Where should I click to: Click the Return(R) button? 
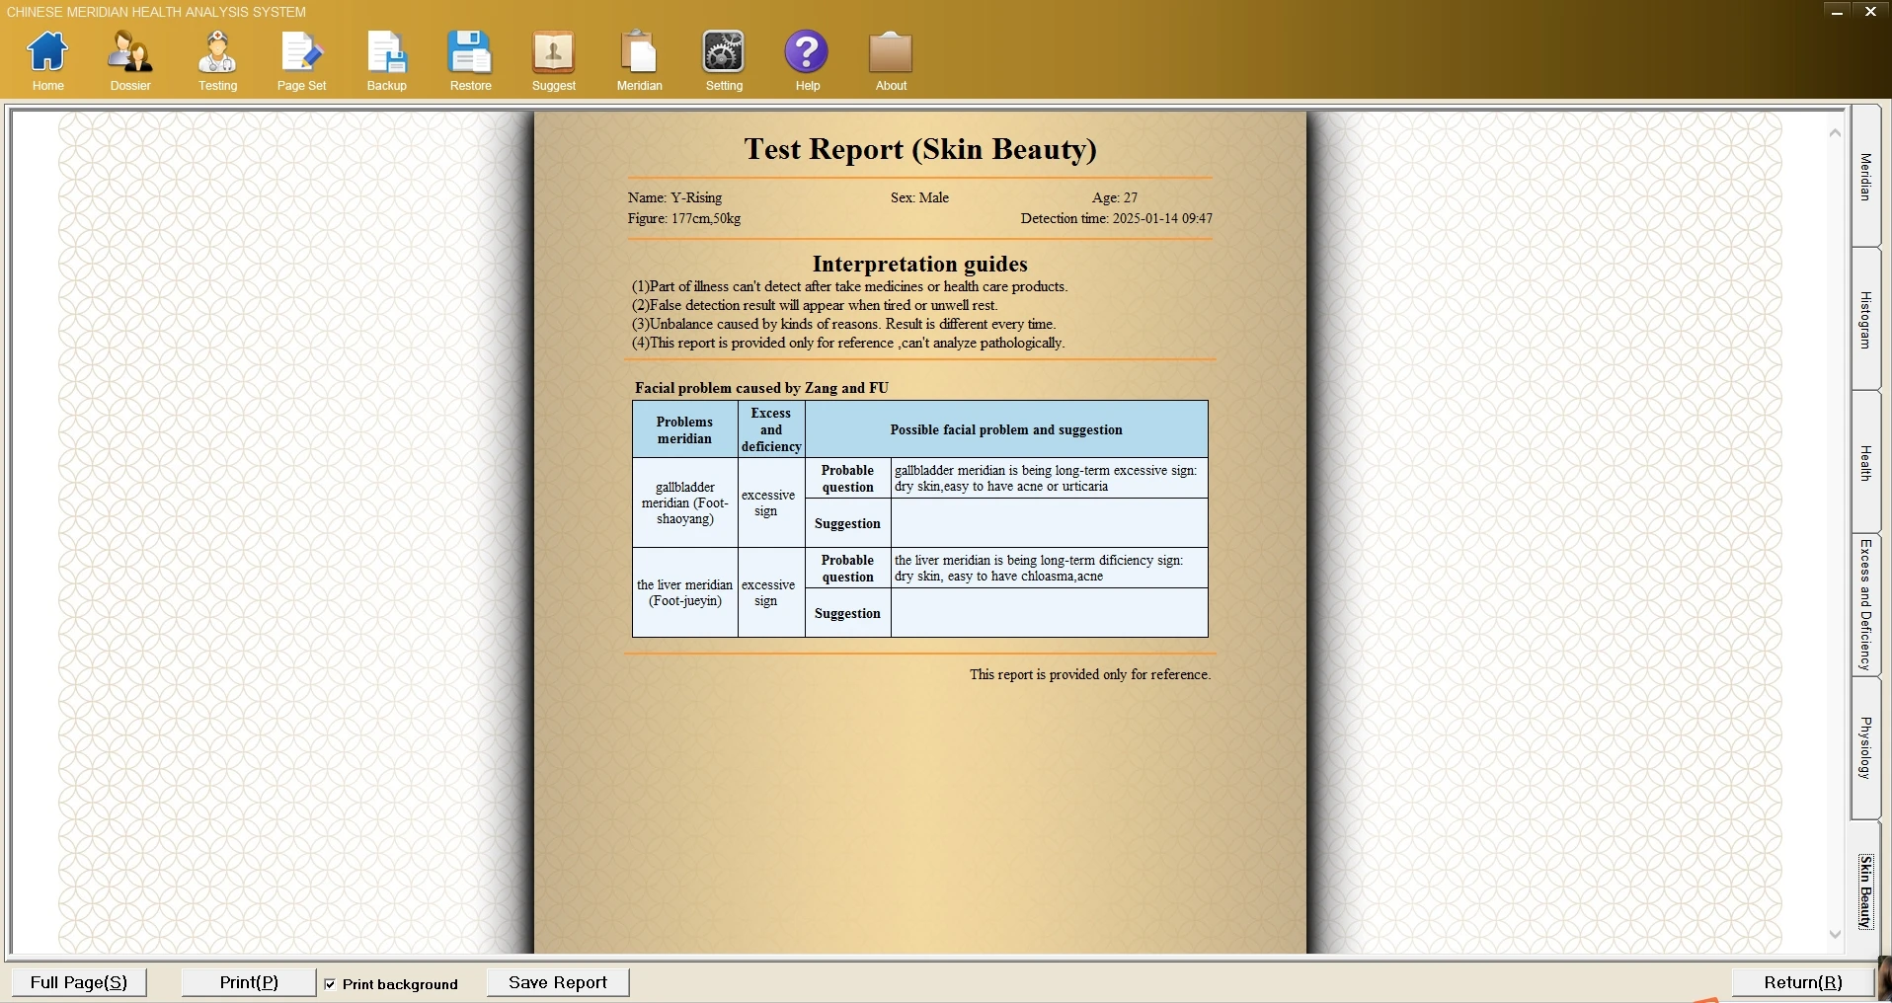1803,982
